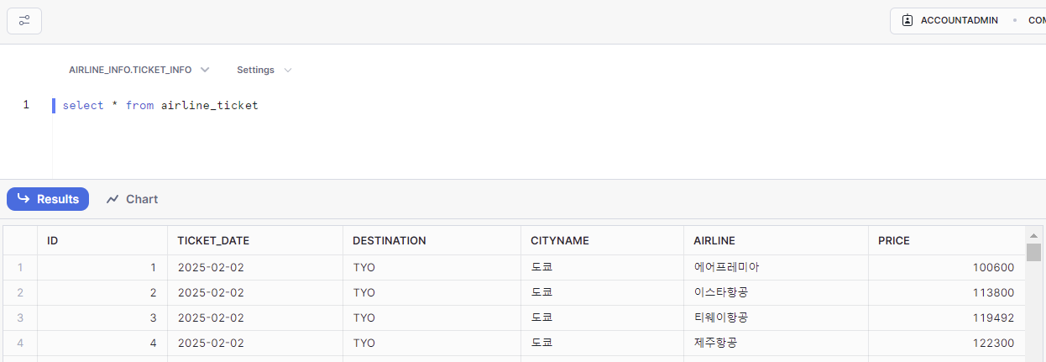The width and height of the screenshot is (1046, 362).
Task: Sort by the DESTINATION column header
Action: pos(431,240)
